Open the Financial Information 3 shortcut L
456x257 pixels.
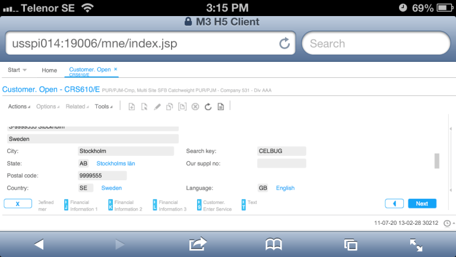pyautogui.click(x=170, y=205)
